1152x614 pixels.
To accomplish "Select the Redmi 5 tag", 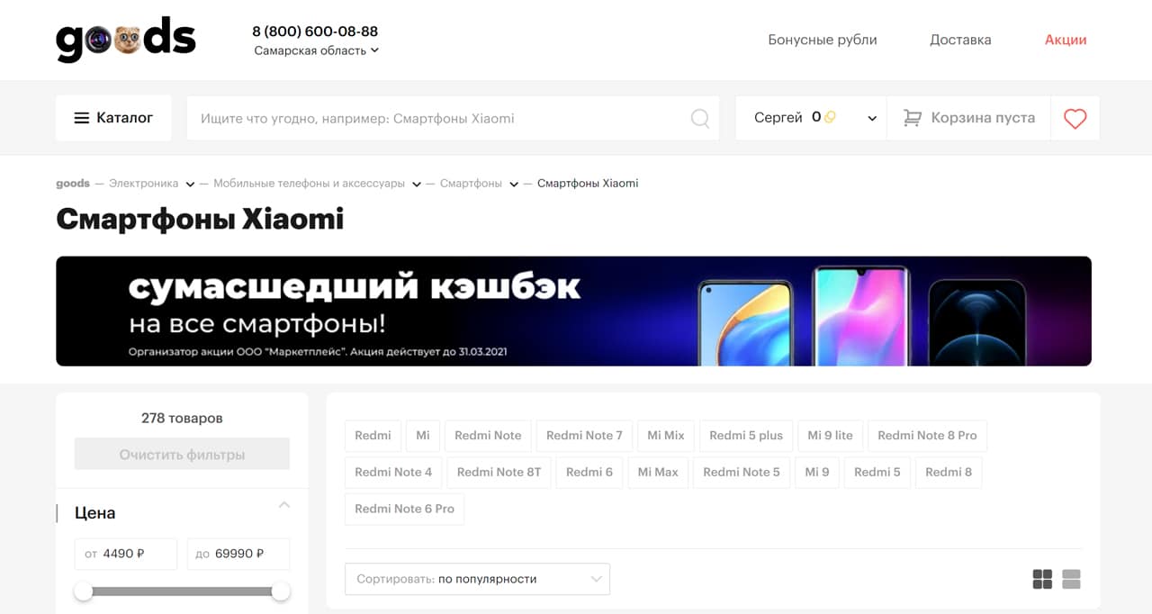I will [877, 472].
